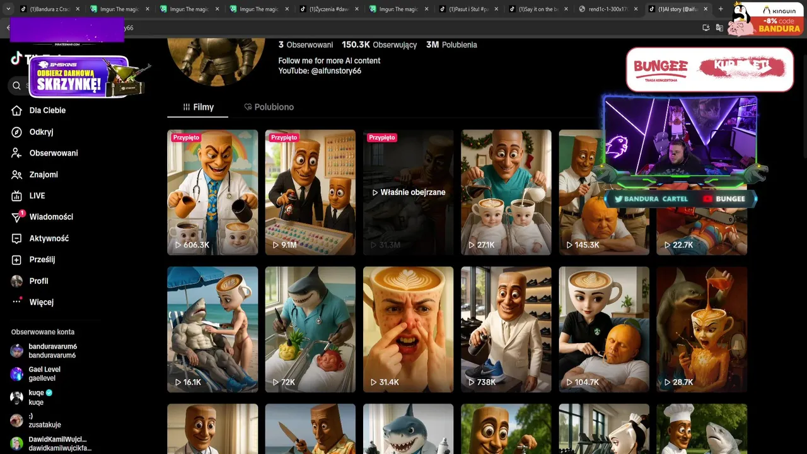
Task: Click the Odbierz darmową skrzynkę banner
Action: click(x=88, y=77)
